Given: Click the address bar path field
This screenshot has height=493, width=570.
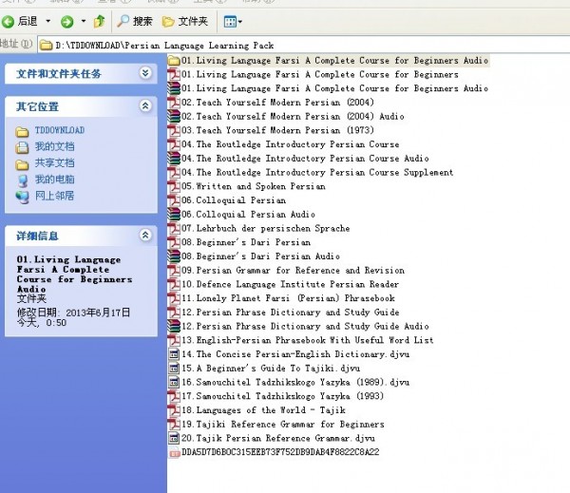Looking at the screenshot, I should tap(304, 45).
